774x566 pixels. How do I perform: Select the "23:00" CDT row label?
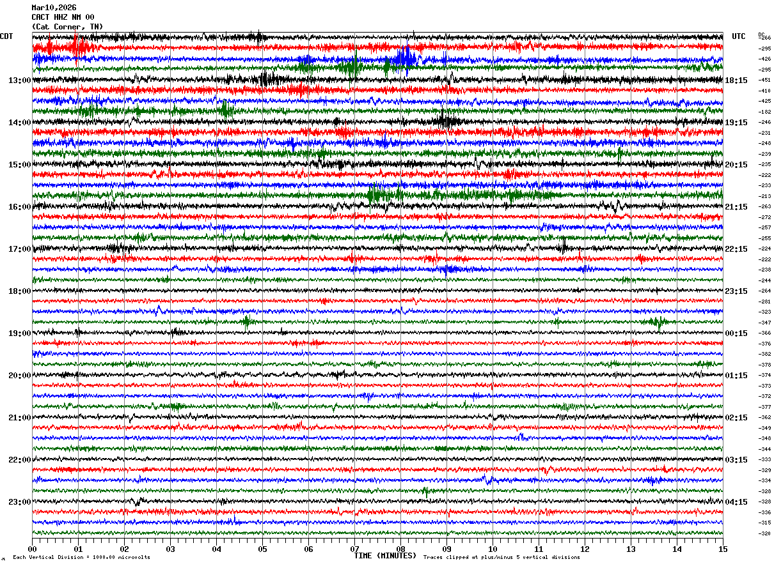click(20, 502)
